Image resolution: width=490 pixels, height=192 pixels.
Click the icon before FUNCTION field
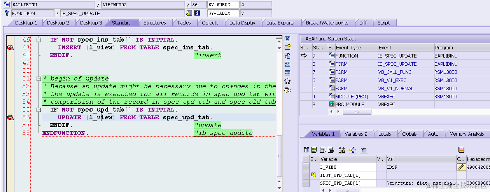click(x=7, y=13)
